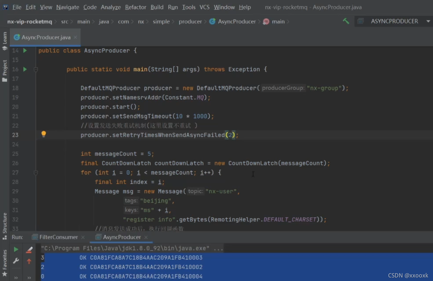Open the VCS menu
Screen dimensions: 433x281
[x=205, y=7]
